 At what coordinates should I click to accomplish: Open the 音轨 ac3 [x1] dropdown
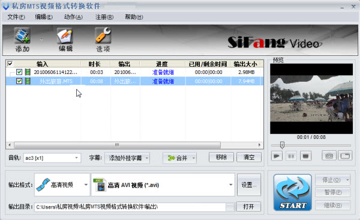(52, 158)
